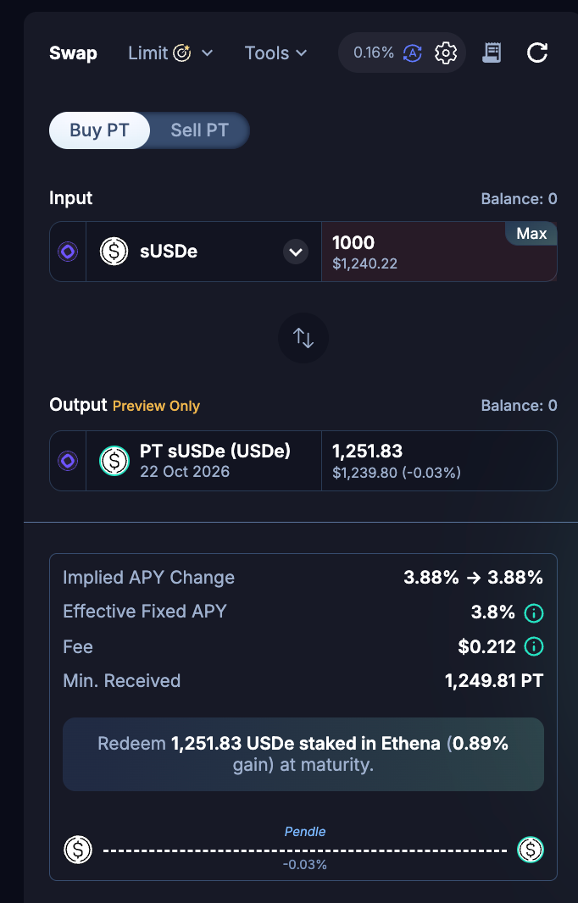Click info icon next to Fee amount
Viewport: 578px width, 903px height.
(534, 646)
